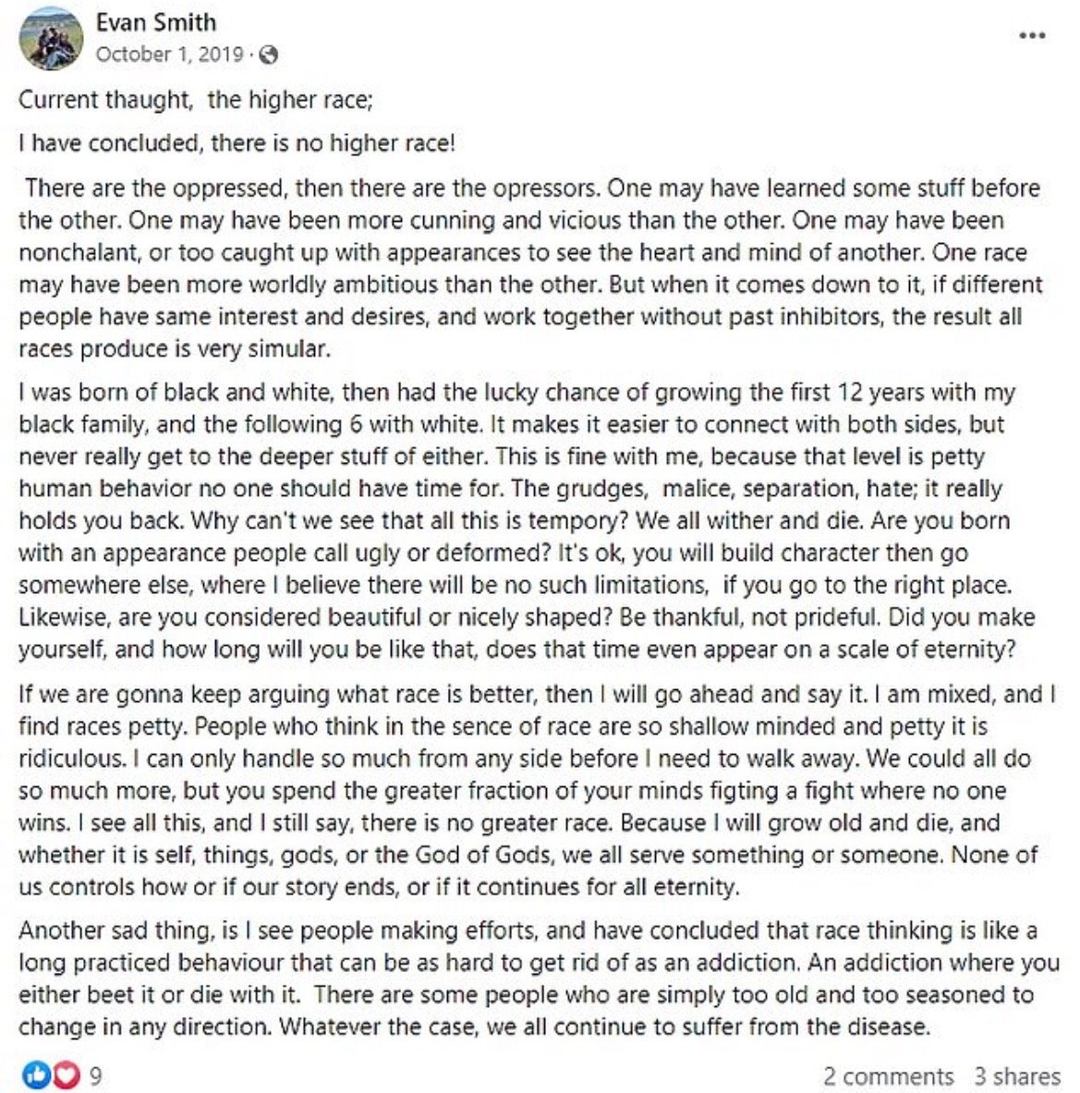Open the Evan Smith profile name link
The height and width of the screenshot is (1093, 1080).
(x=155, y=22)
